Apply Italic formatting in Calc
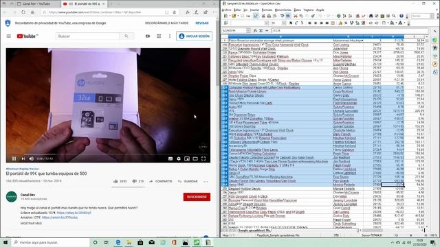The width and height of the screenshot is (440, 247). coord(296,23)
